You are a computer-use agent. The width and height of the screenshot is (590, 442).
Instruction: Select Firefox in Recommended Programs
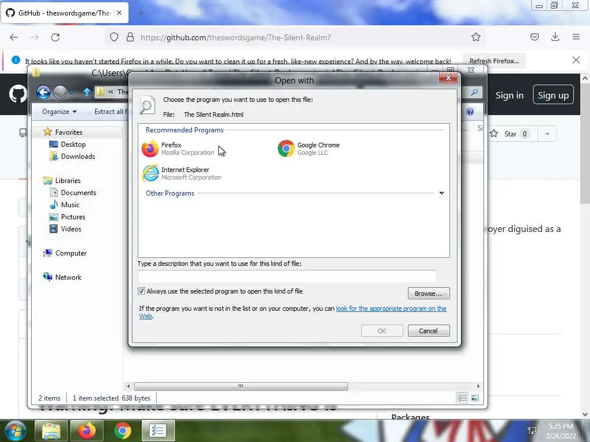pyautogui.click(x=177, y=148)
